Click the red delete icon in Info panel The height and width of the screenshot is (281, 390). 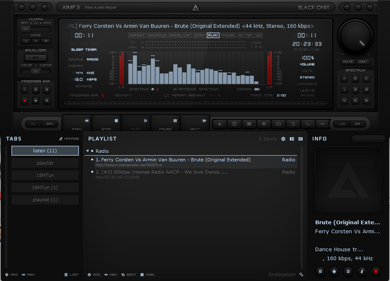click(x=376, y=271)
